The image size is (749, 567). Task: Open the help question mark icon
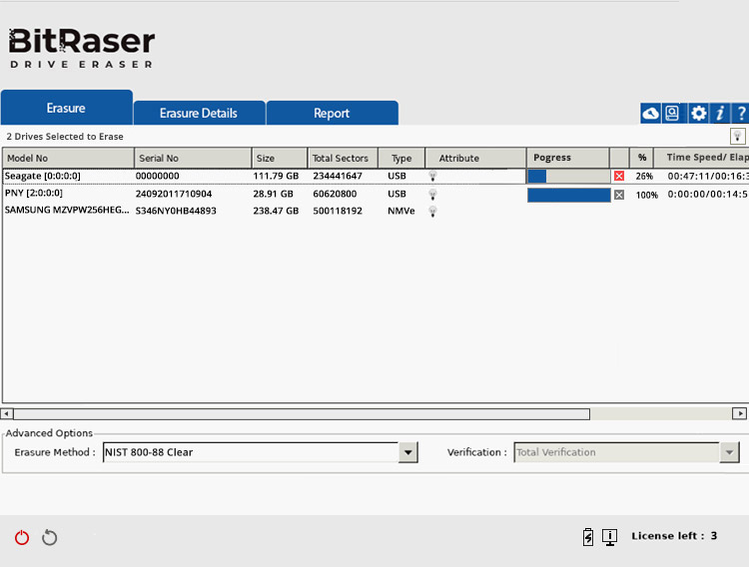coord(741,114)
